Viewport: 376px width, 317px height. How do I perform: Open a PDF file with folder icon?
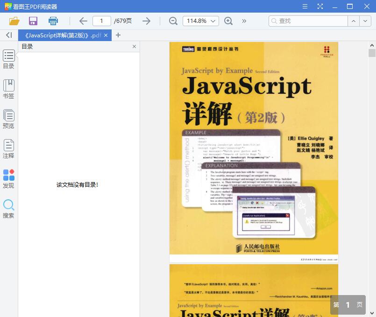[x=14, y=21]
